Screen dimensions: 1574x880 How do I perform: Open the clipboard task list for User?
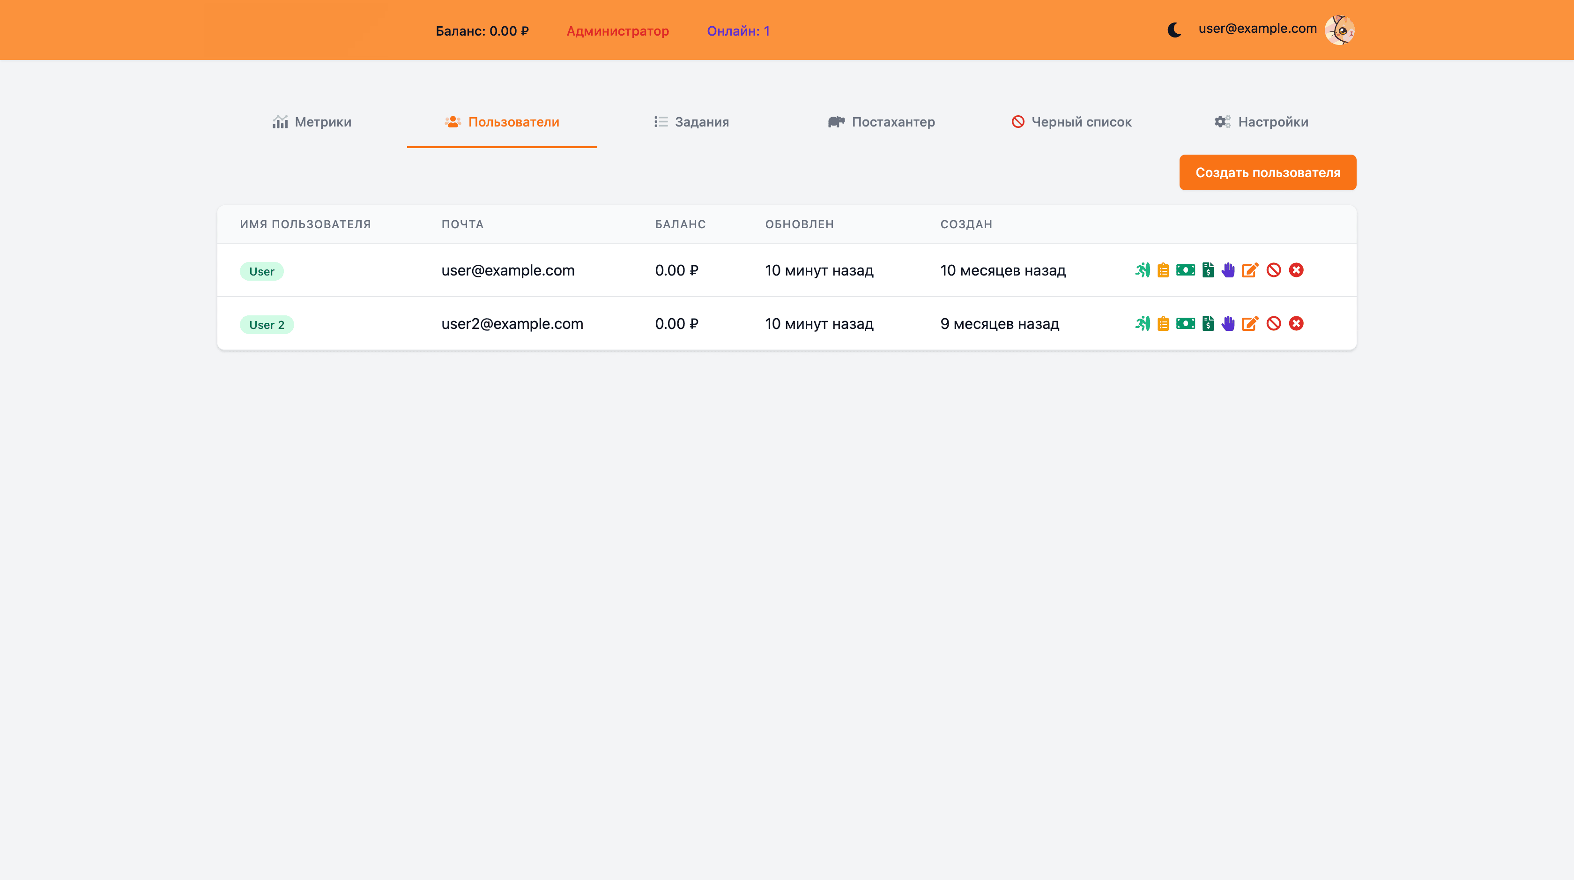[1163, 270]
